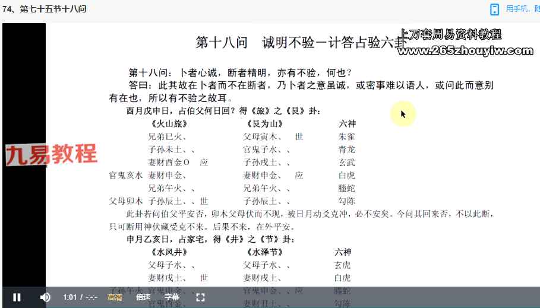
Task: Click the 《火山旅》 hexagram label
Action: (169, 124)
